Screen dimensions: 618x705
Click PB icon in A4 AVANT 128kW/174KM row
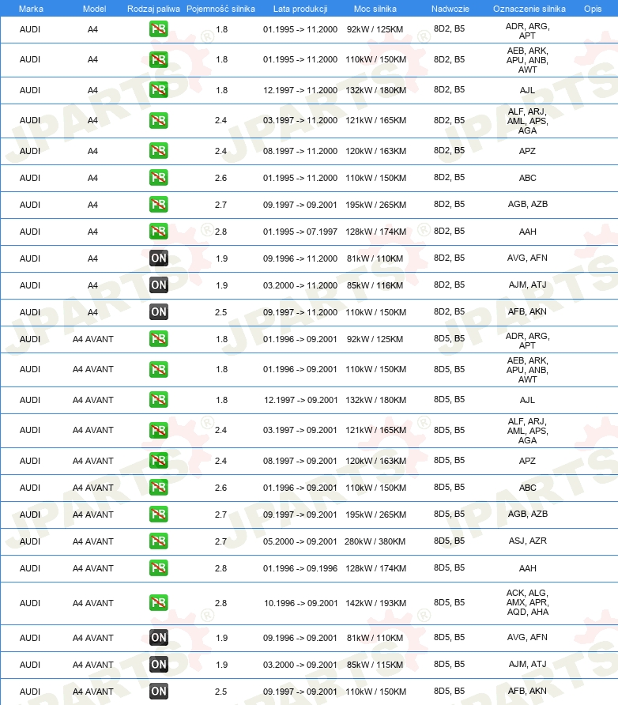click(x=159, y=568)
